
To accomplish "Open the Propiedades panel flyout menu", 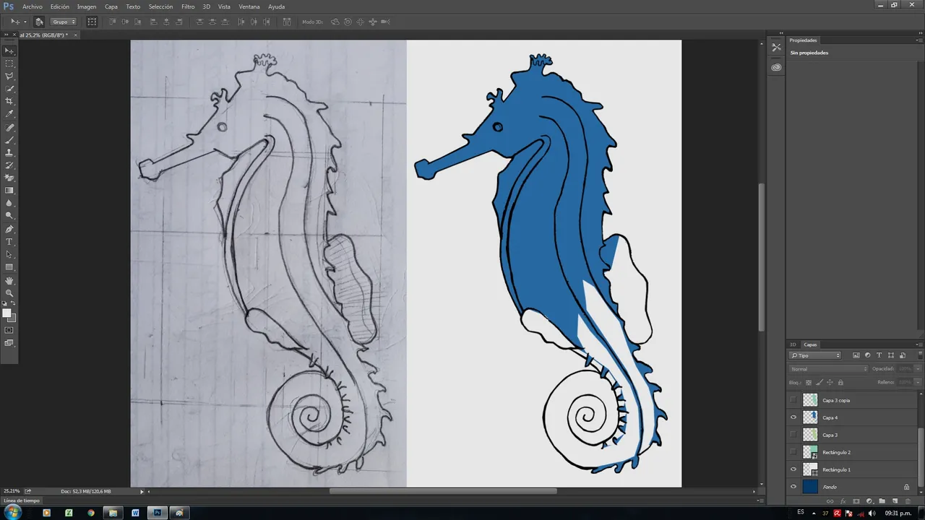I will tap(918, 40).
